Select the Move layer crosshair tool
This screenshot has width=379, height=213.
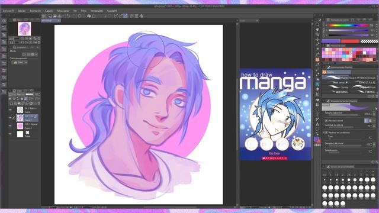point(317,39)
